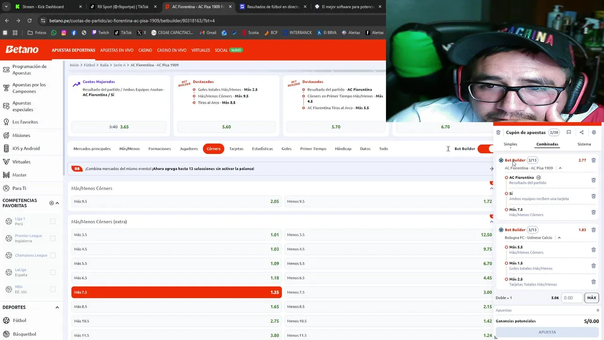Switch to Simples betslip tab
Image resolution: width=604 pixels, height=340 pixels.
[510, 144]
